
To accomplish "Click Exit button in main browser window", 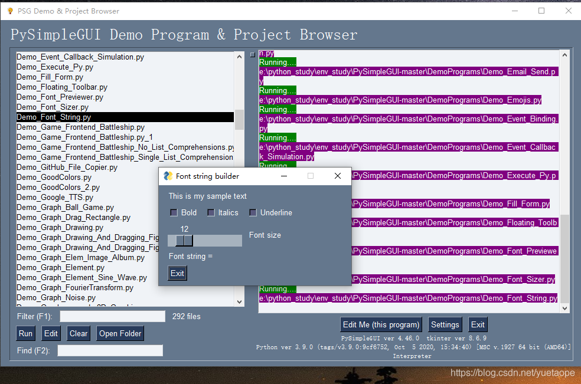I will point(478,325).
